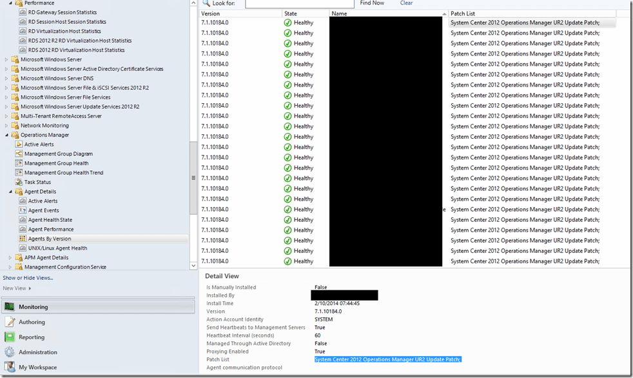
Task: Open Show or Hide Views link
Action: [x=28, y=278]
